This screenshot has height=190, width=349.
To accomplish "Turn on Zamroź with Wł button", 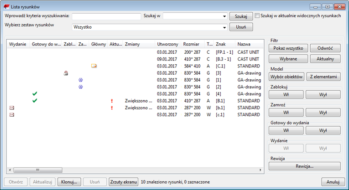I will [286, 113].
